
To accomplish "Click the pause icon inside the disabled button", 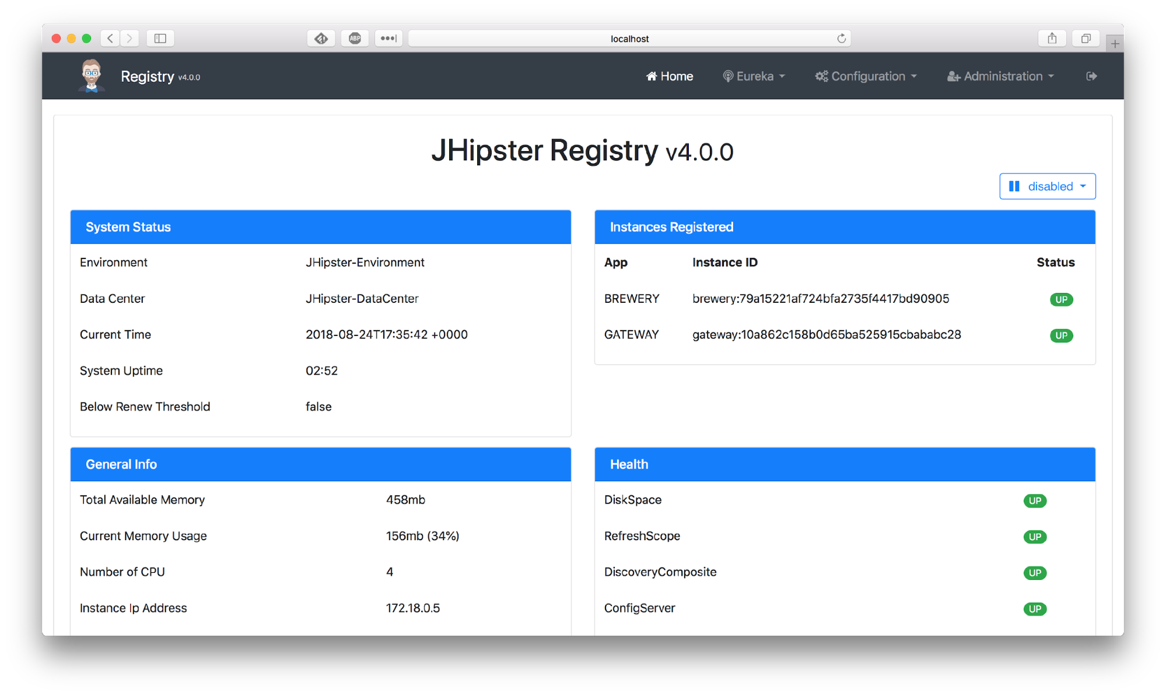I will (1014, 186).
